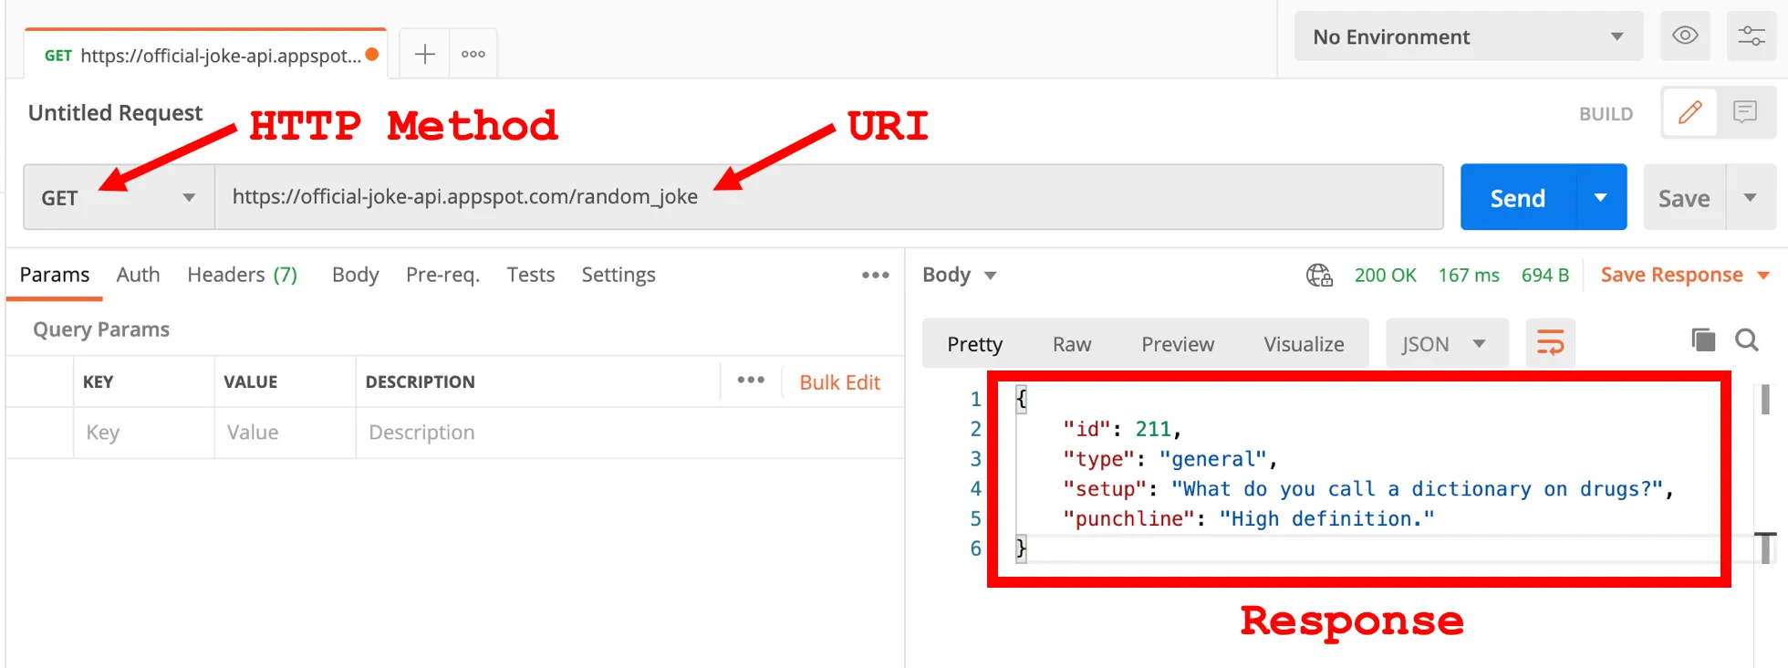Switch to the request Body tab
The image size is (1788, 668).
355,275
